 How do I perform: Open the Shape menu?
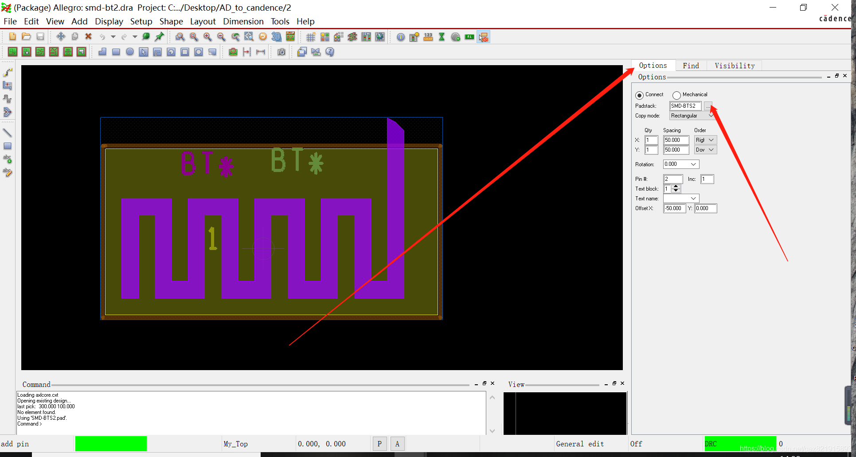(x=171, y=21)
